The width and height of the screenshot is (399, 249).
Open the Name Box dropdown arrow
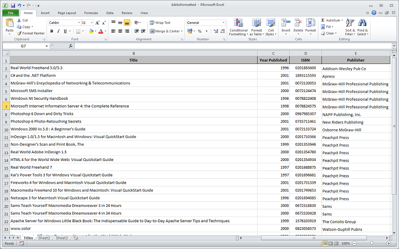pos(47,46)
